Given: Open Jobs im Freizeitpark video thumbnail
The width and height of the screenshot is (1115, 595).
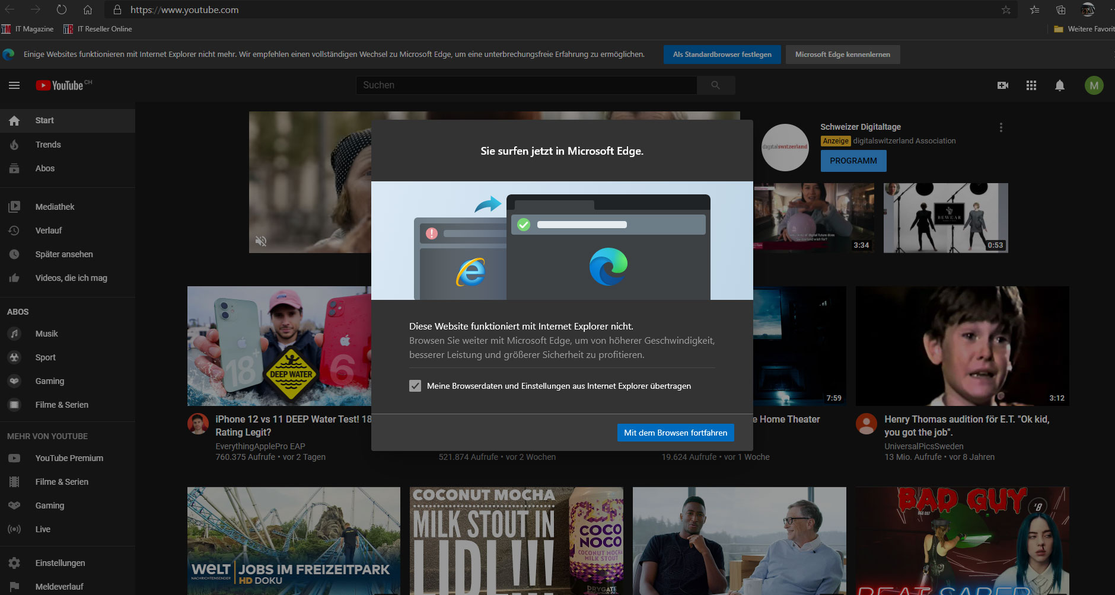Looking at the screenshot, I should point(294,540).
